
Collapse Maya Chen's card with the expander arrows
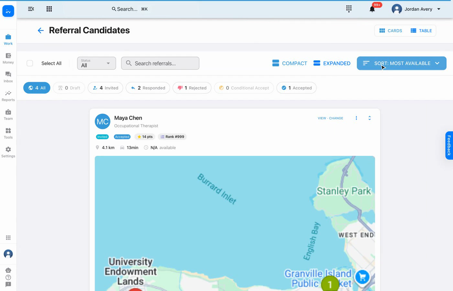(370, 118)
